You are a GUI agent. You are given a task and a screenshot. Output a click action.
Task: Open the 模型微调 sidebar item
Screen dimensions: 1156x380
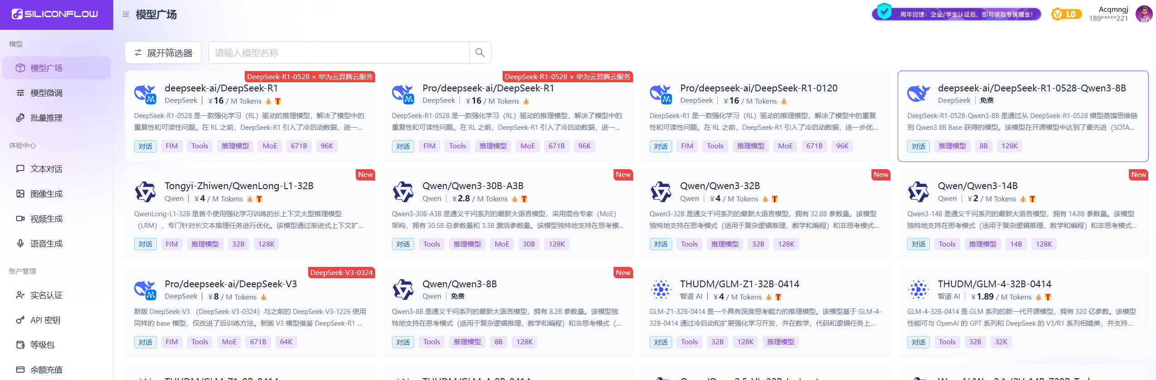(x=57, y=93)
